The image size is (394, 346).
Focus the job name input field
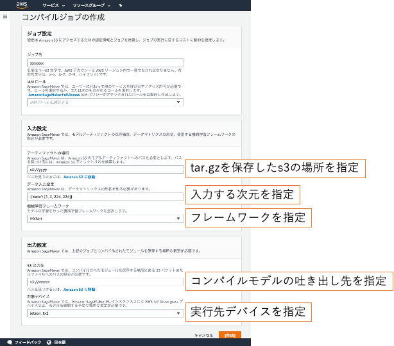click(x=105, y=63)
